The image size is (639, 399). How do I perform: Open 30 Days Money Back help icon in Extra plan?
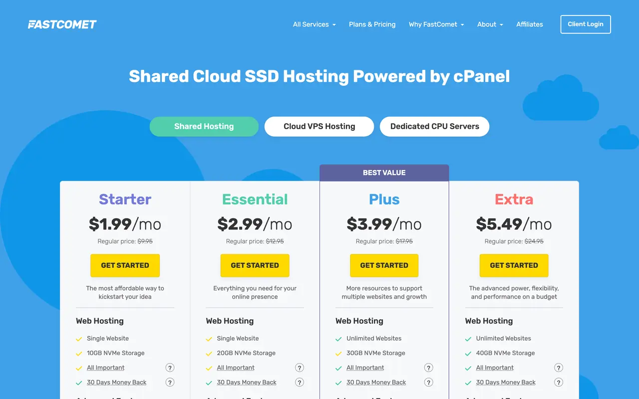pyautogui.click(x=559, y=383)
